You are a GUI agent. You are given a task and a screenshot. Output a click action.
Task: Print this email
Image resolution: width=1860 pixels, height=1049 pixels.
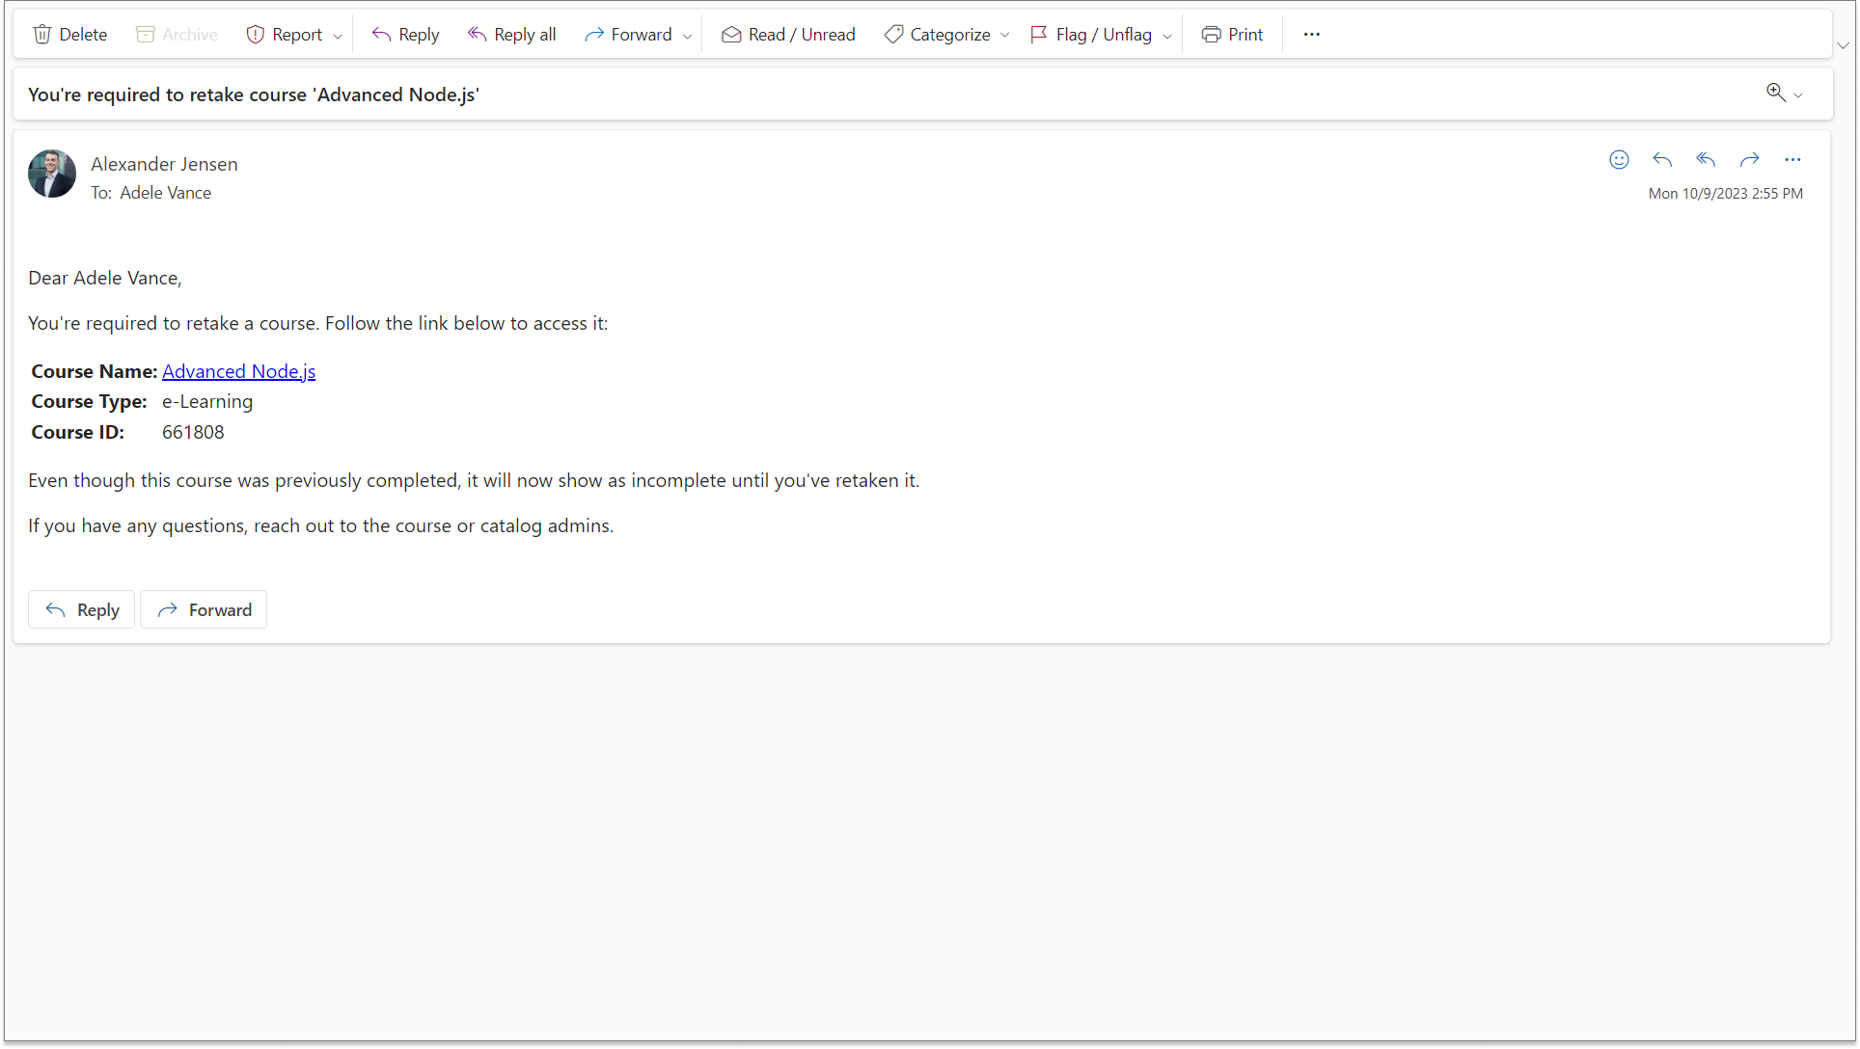[x=1232, y=35]
